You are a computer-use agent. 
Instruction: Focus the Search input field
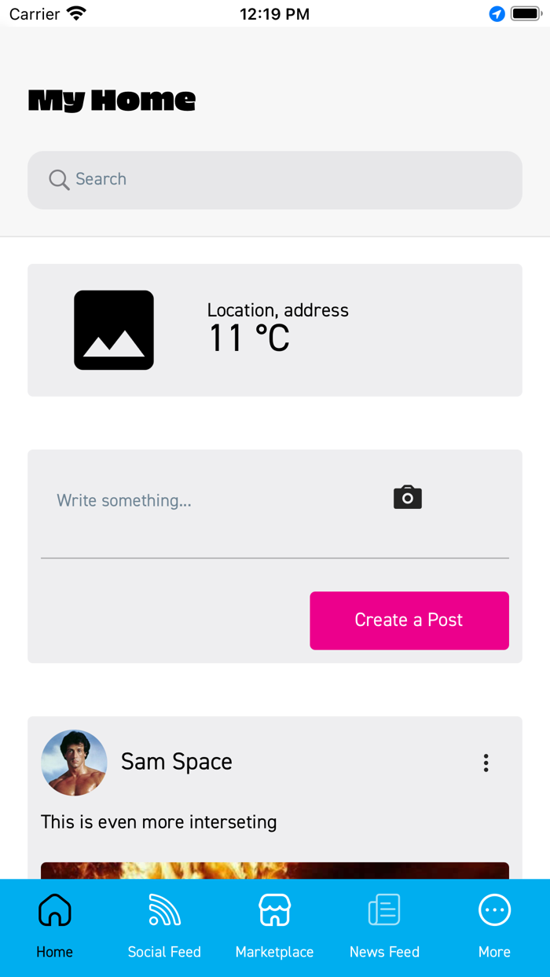coord(291,180)
